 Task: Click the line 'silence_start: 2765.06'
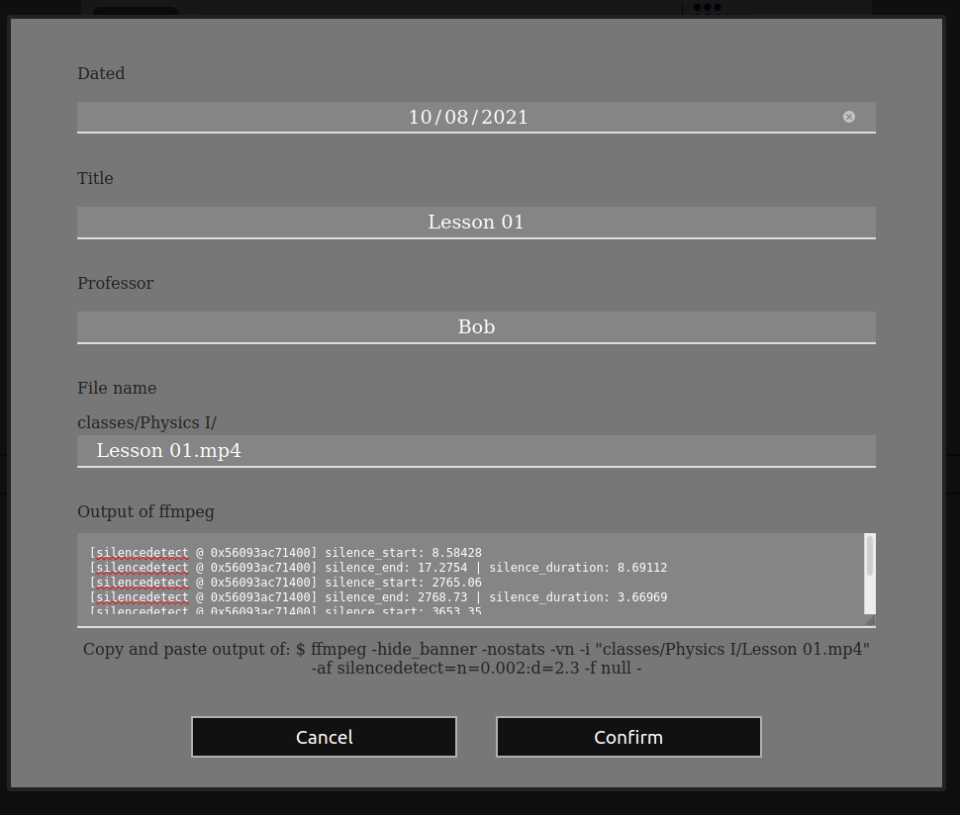tap(285, 582)
